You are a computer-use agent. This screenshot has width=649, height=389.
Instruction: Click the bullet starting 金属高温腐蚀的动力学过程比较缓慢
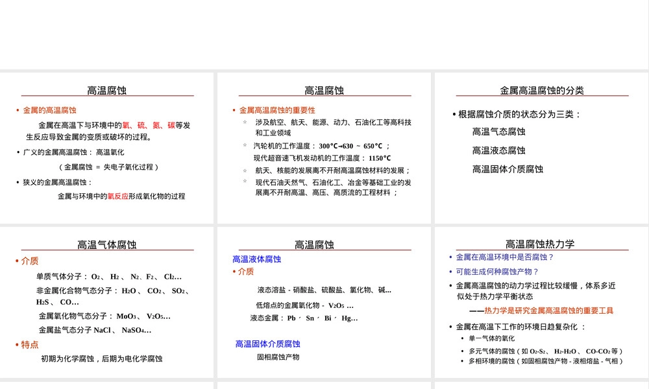[x=535, y=291]
